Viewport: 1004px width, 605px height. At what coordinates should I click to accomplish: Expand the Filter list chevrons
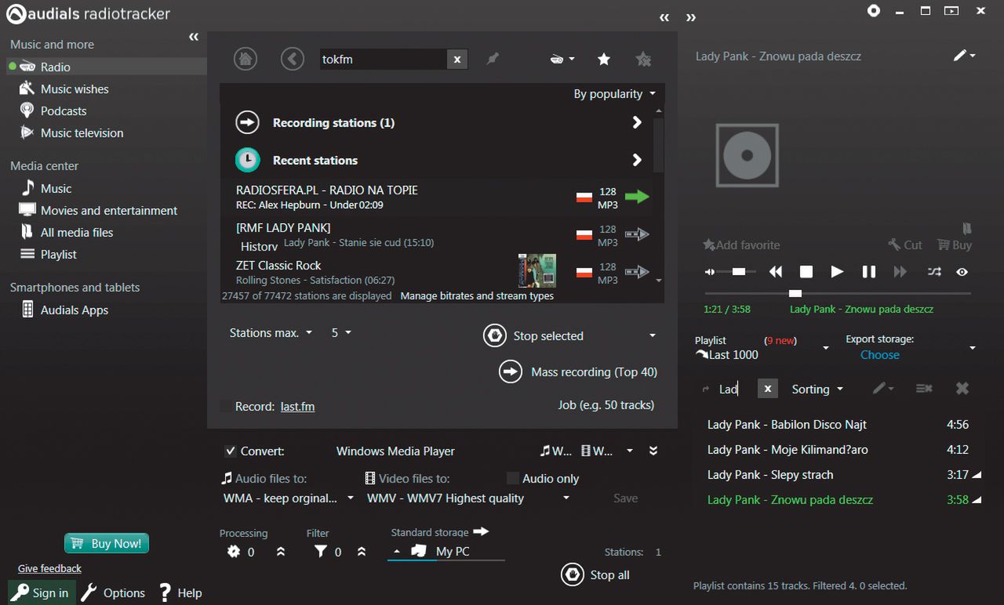362,552
